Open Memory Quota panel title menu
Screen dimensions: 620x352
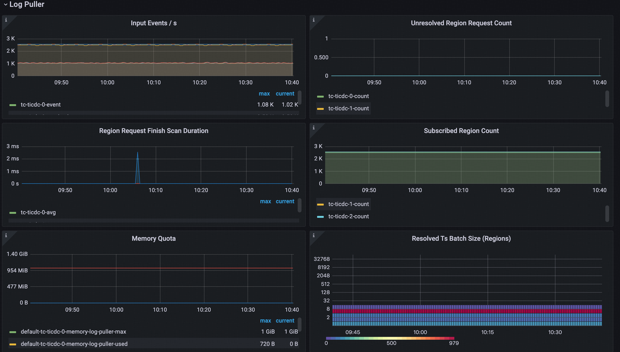coord(154,239)
